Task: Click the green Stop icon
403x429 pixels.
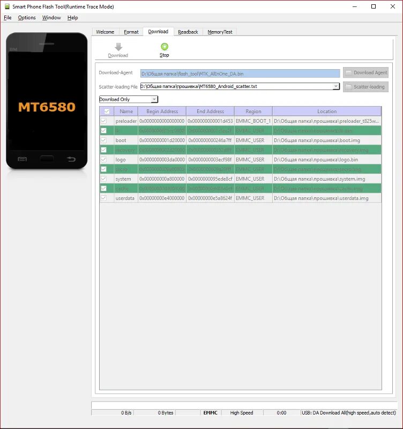Action: pos(165,47)
